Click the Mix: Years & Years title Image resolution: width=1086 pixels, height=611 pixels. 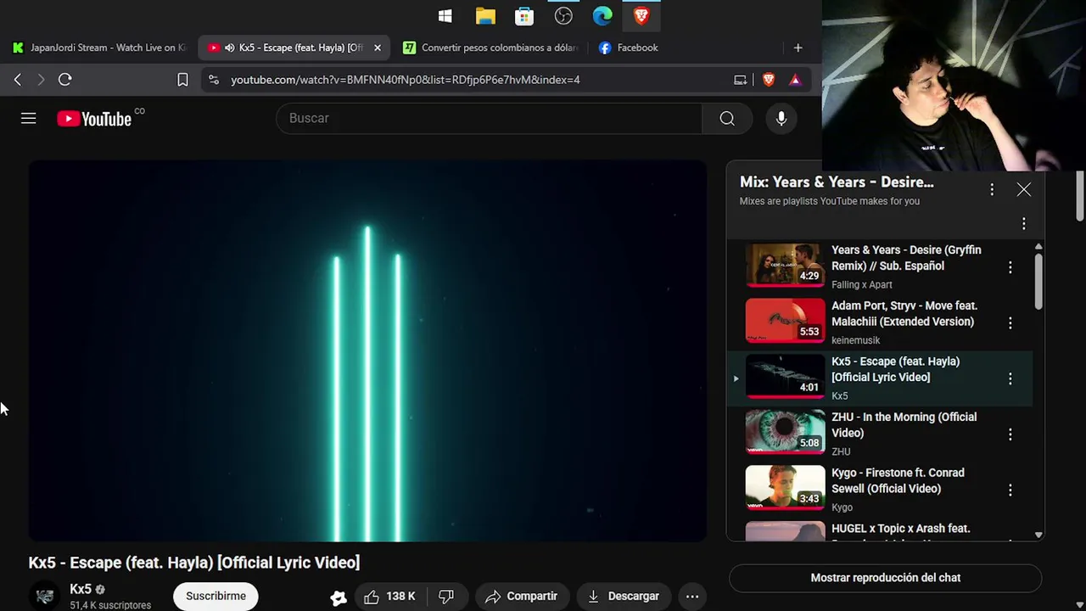click(x=837, y=182)
